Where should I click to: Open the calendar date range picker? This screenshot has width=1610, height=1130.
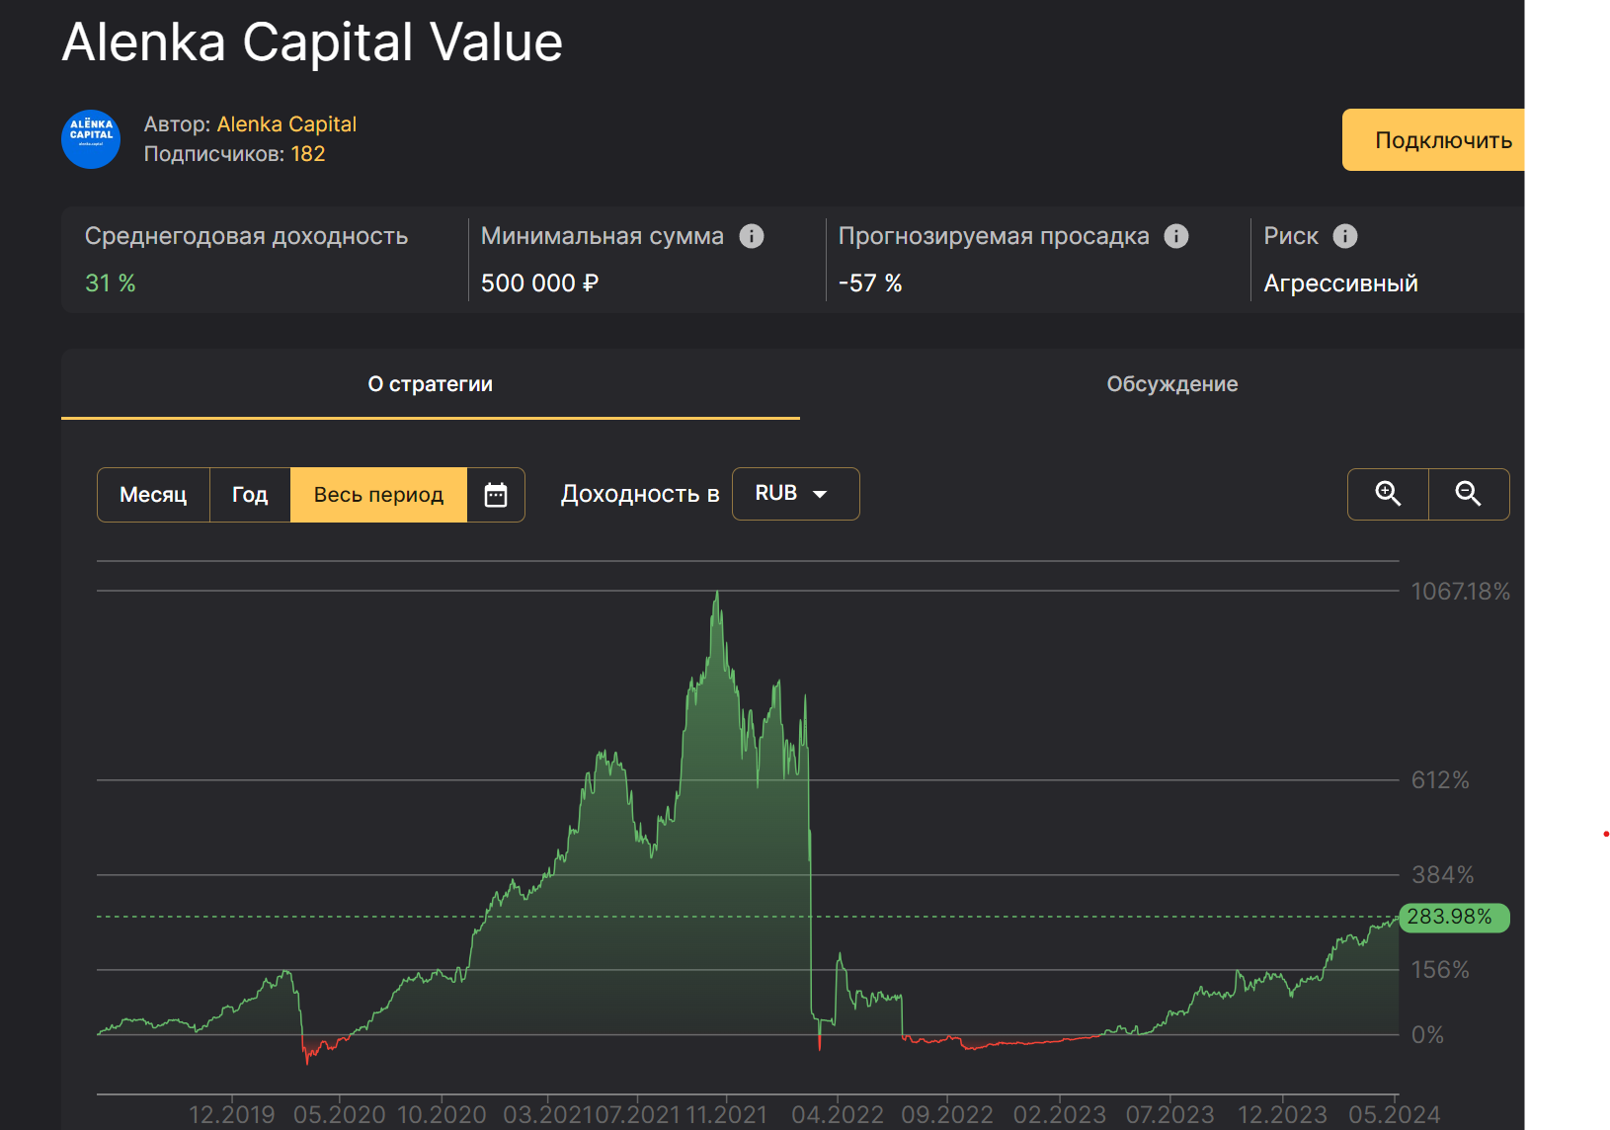[496, 495]
